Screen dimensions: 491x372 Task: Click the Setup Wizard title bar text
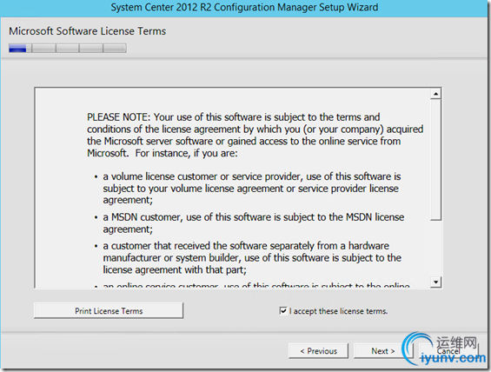coord(244,7)
